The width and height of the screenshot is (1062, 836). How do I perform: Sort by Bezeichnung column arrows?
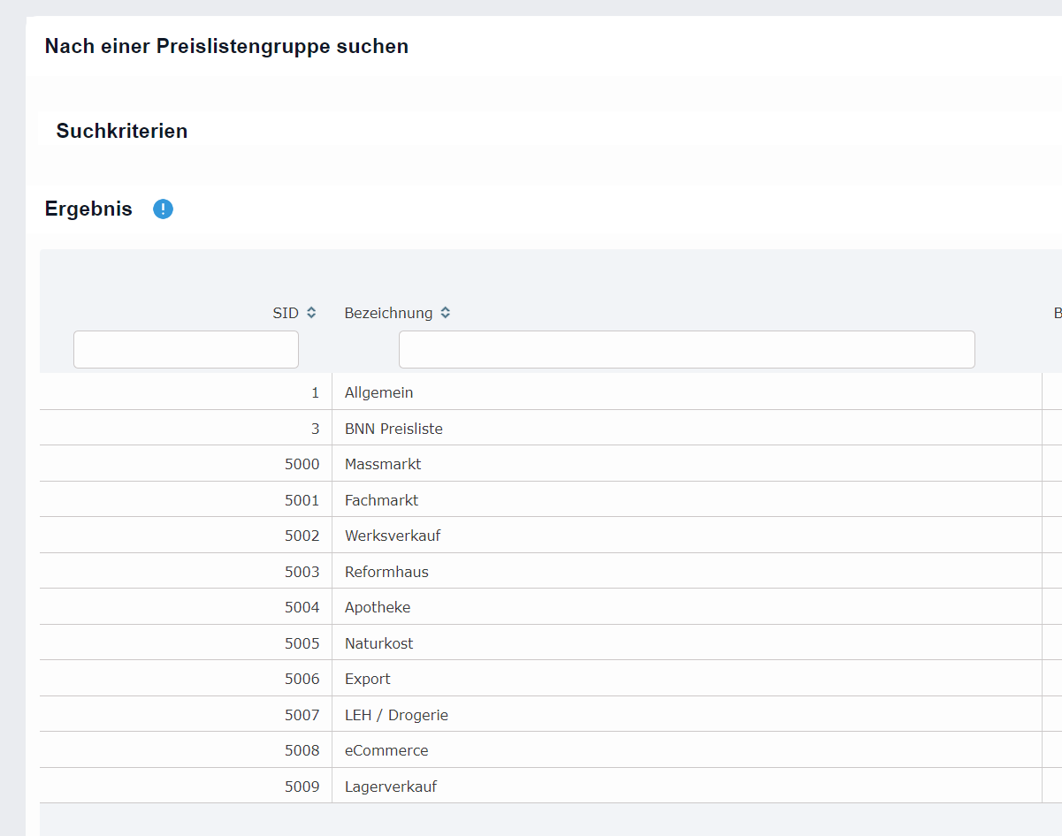pyautogui.click(x=446, y=313)
